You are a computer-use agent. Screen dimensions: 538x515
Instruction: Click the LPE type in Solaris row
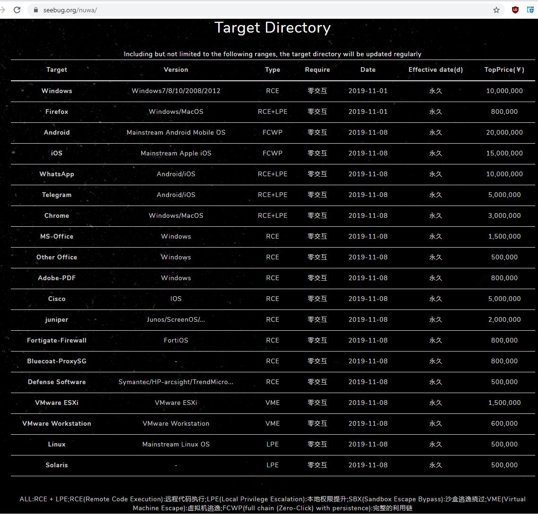tap(273, 465)
